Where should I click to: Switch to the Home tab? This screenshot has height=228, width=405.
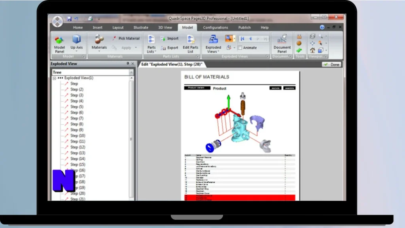[x=78, y=27]
